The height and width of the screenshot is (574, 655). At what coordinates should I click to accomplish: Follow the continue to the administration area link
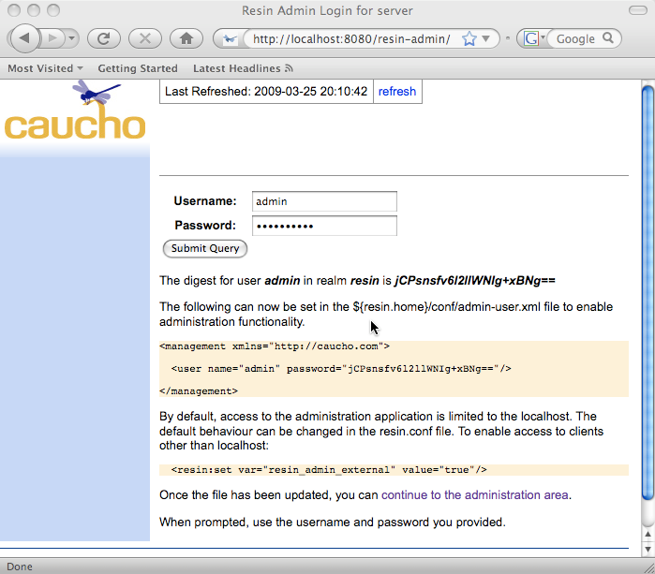474,495
